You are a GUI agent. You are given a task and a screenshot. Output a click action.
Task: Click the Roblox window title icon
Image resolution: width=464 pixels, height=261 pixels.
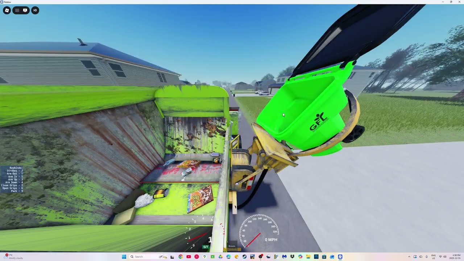pos(2,2)
